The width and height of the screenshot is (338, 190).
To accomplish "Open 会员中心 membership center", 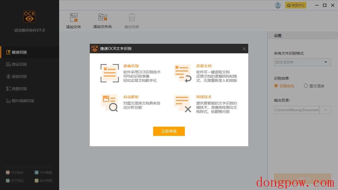I will (296, 5).
